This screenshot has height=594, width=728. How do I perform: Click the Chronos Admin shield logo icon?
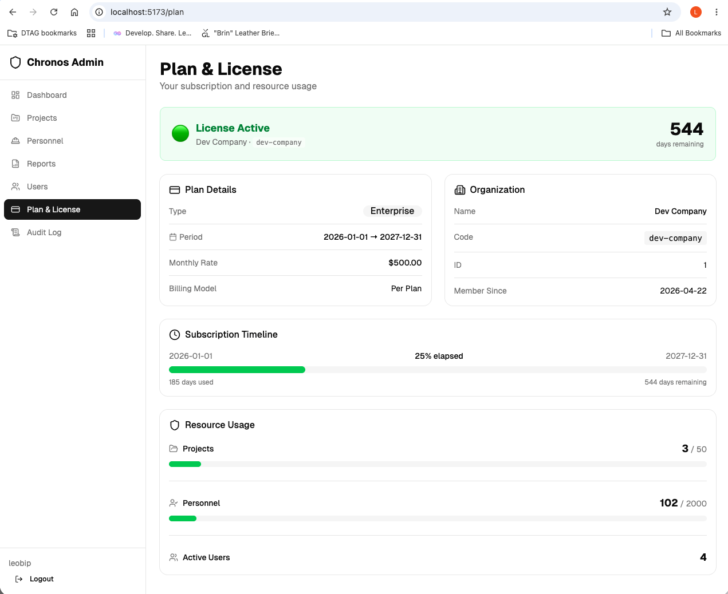[15, 62]
